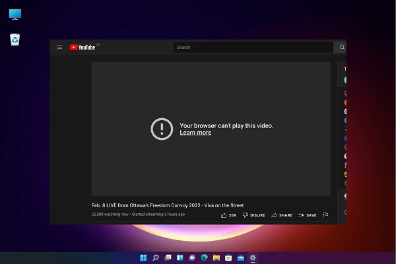Click 'Your browser can't play this video' message

[226, 125]
